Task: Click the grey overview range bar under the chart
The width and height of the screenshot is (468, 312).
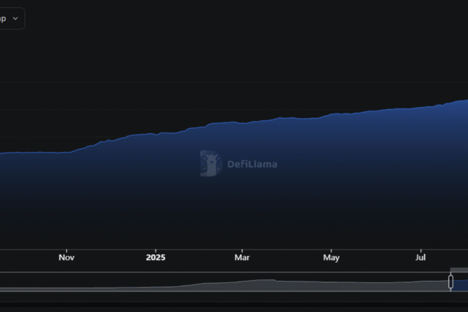Action: [x=225, y=282]
